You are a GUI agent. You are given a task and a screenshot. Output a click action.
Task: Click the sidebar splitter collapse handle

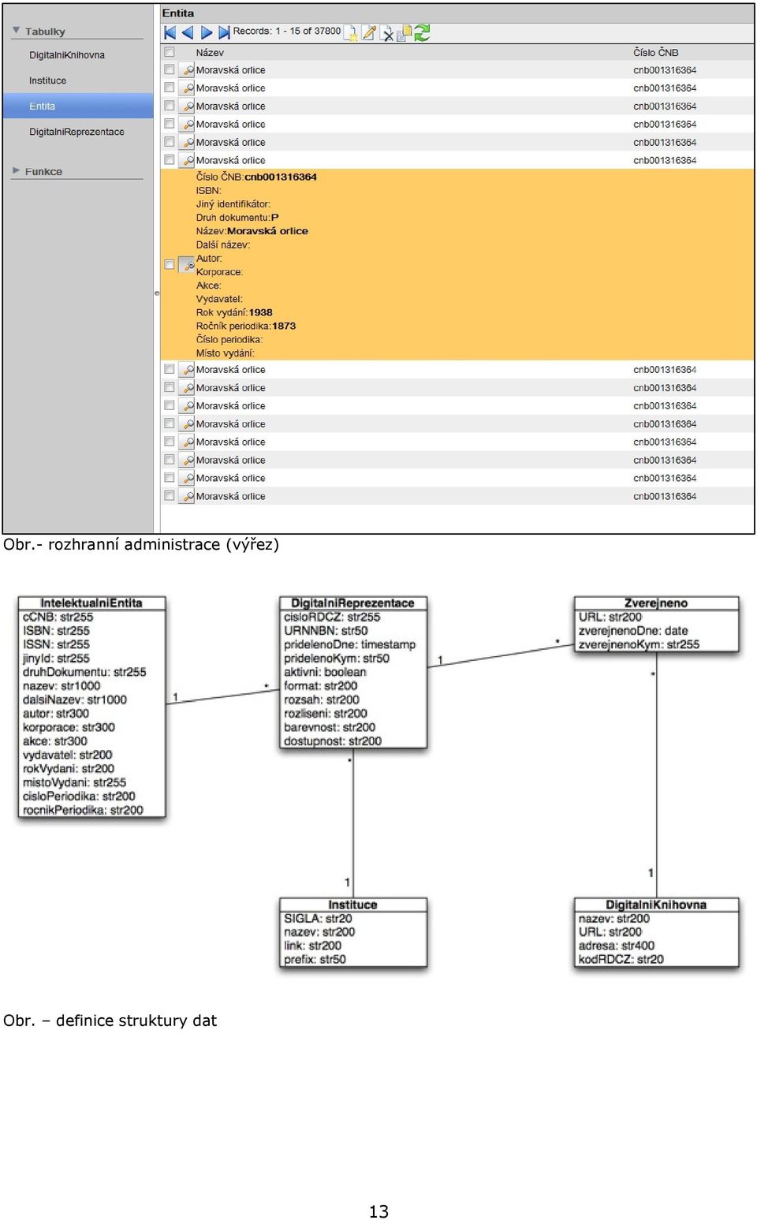157,293
